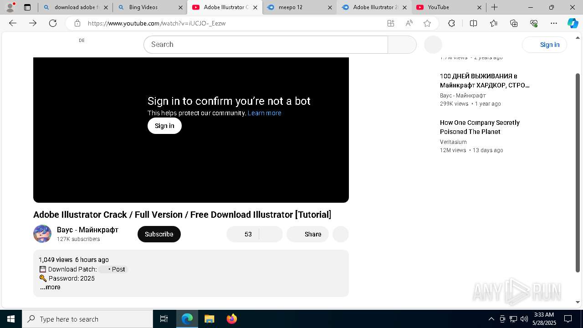Open the Windows Start menu
Image resolution: width=583 pixels, height=328 pixels.
coord(11,319)
